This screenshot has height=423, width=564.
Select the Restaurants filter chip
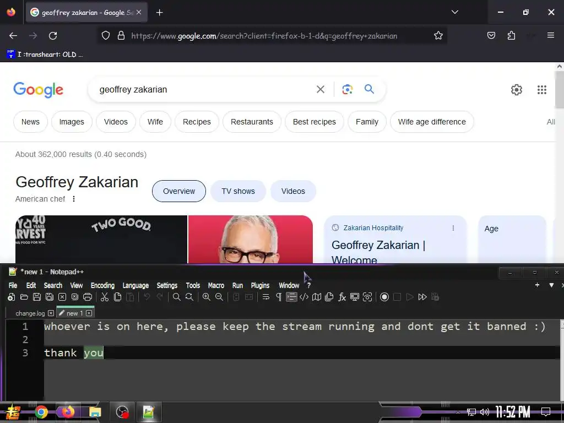click(252, 122)
